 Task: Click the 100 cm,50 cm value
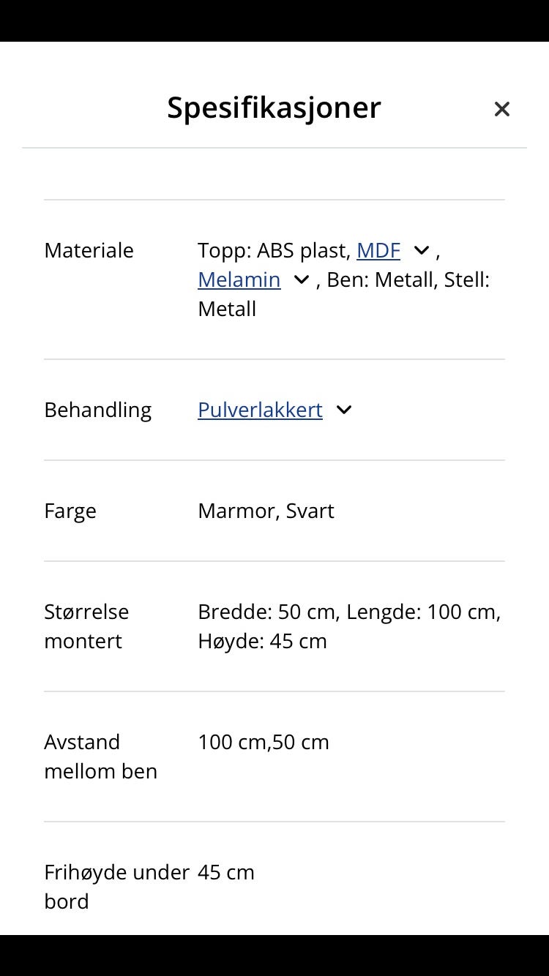pos(264,743)
